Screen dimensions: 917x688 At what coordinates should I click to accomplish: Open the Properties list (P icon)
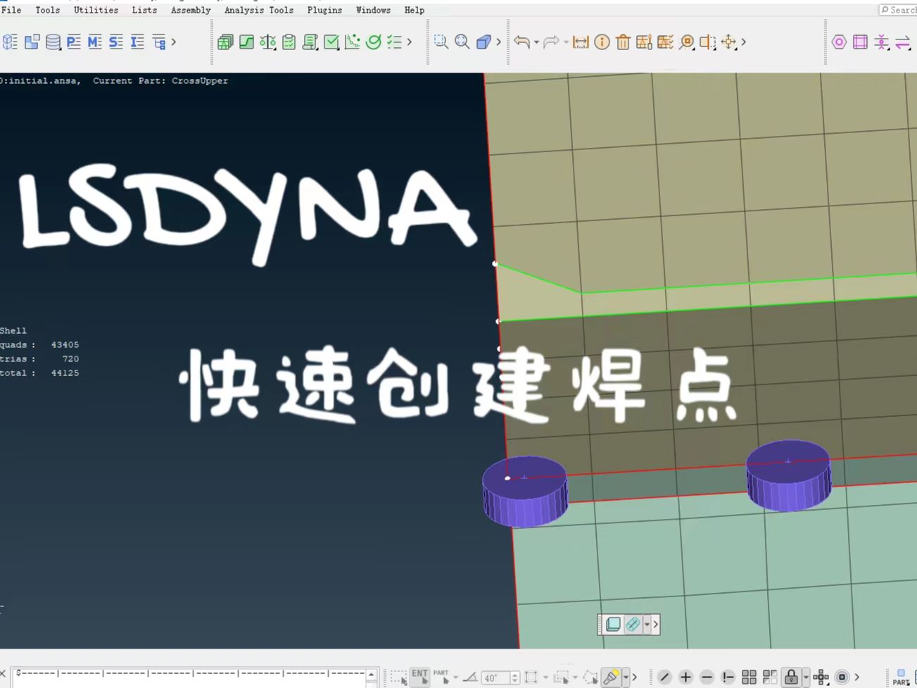[x=74, y=42]
